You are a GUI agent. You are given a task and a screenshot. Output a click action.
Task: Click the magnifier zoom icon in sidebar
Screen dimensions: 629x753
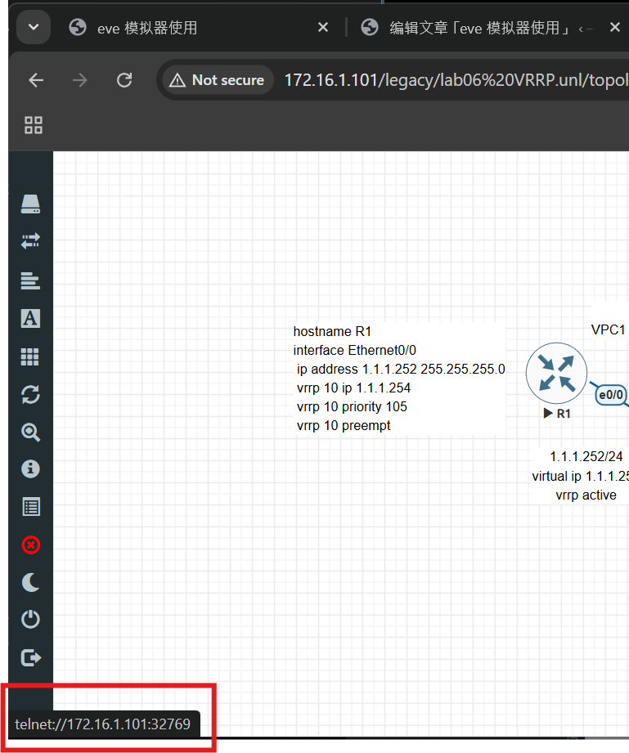click(30, 433)
